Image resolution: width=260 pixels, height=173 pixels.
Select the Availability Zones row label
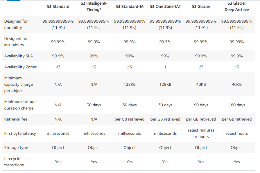coord(20,67)
